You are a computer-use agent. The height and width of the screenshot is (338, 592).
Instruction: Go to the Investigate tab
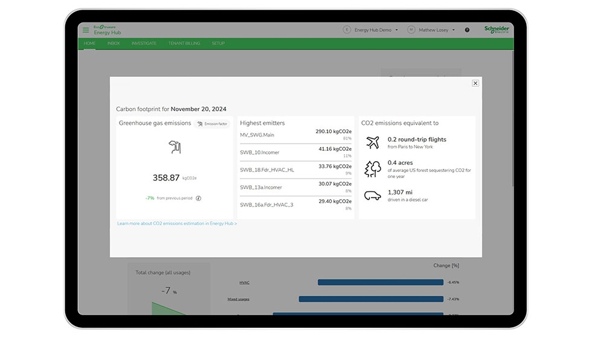coord(144,43)
